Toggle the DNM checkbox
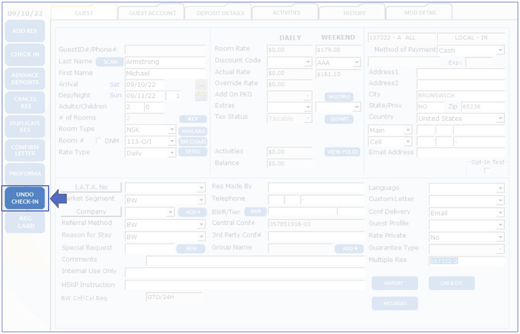Image resolution: width=520 pixels, height=334 pixels. pos(98,141)
